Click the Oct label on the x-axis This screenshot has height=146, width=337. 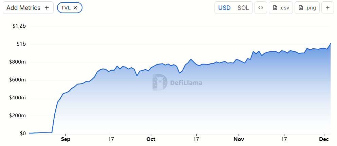pyautogui.click(x=151, y=139)
